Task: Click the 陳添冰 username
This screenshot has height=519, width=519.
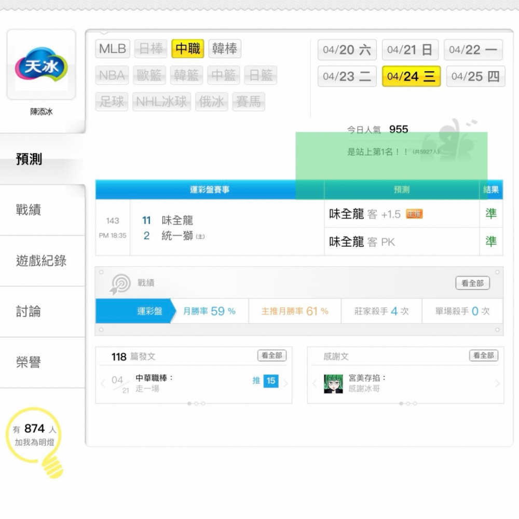Action: click(x=42, y=112)
